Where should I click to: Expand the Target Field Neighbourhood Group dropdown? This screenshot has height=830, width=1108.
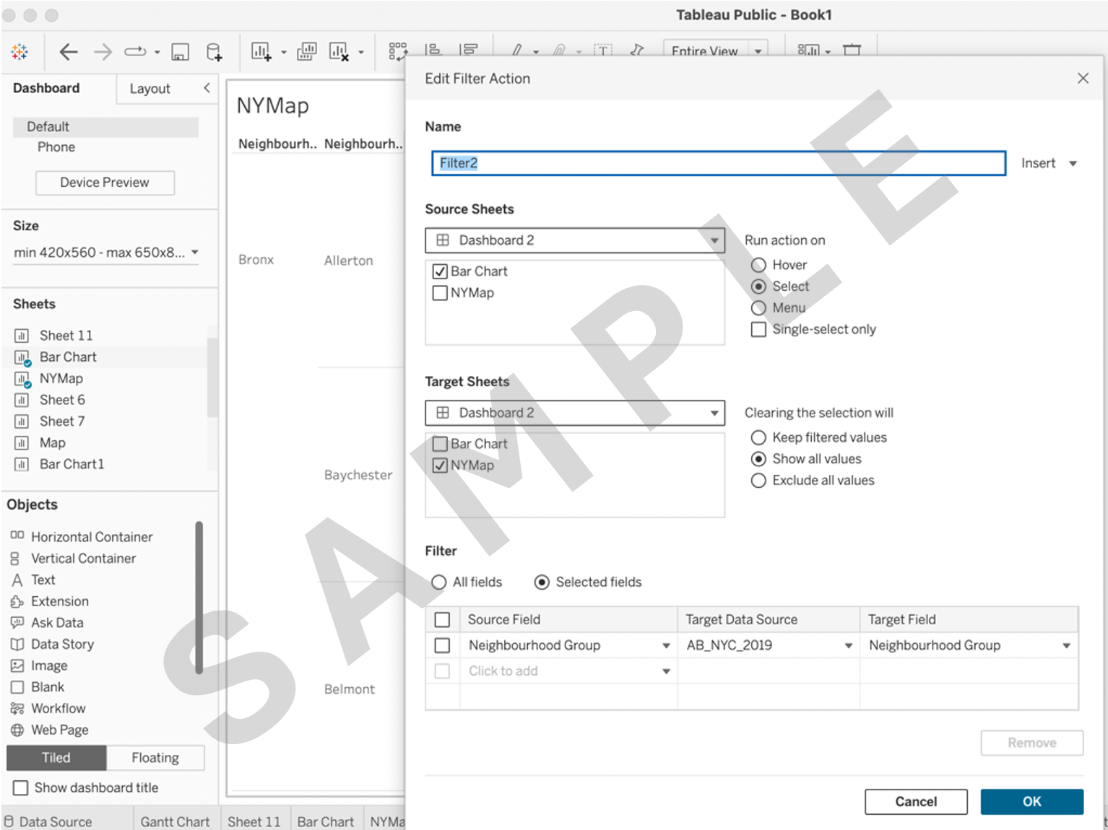click(1066, 646)
